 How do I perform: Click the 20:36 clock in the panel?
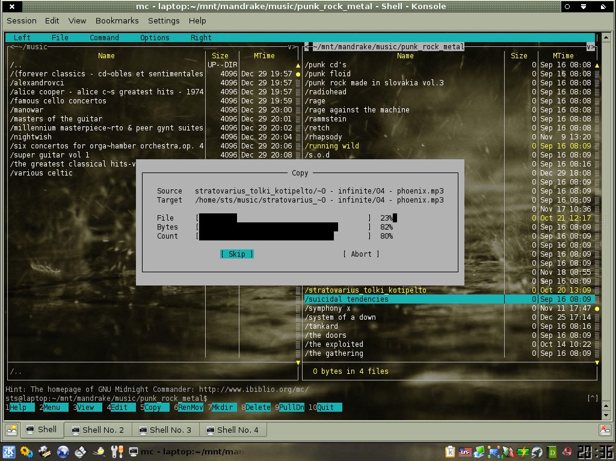pos(595,453)
